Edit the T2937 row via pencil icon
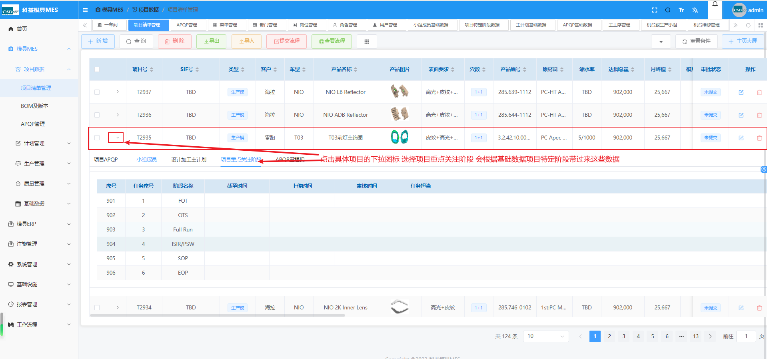767x359 pixels. click(x=741, y=92)
